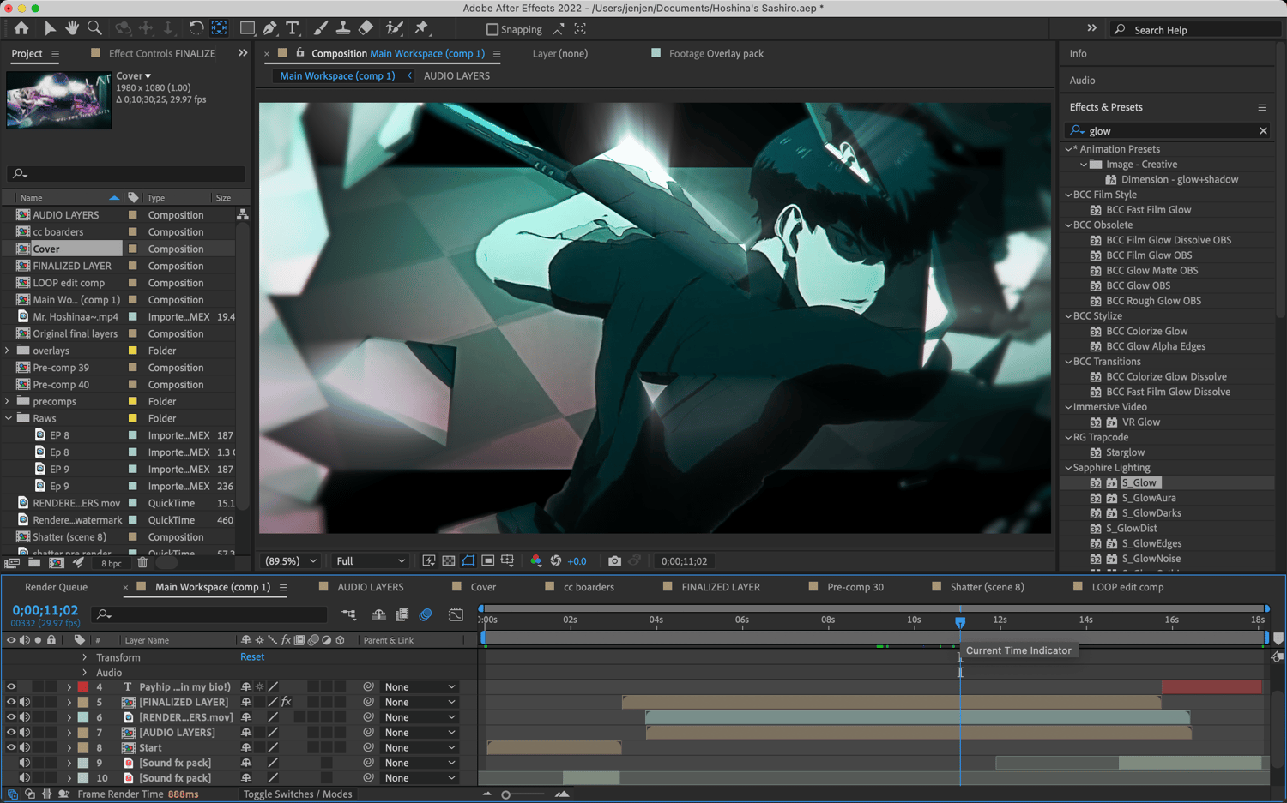Expand the overlays folder in Project
This screenshot has width=1287, height=803.
click(x=8, y=351)
